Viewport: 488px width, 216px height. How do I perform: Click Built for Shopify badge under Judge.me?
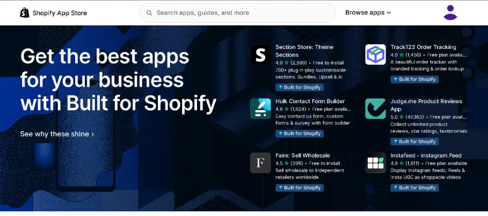(x=415, y=142)
